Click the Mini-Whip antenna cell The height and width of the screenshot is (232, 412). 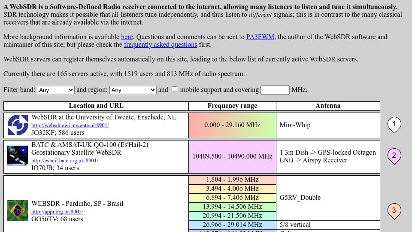328,125
